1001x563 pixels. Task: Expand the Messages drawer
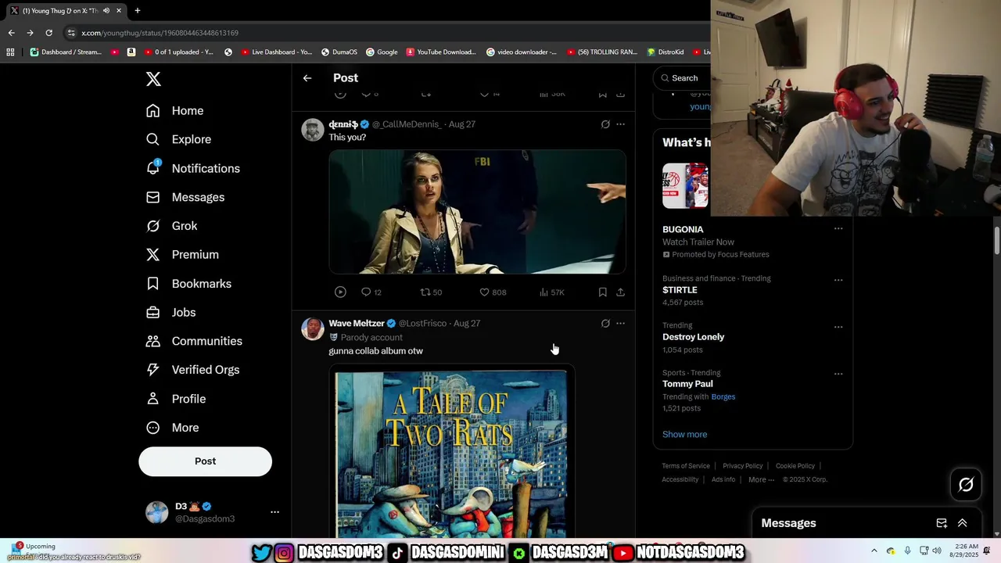click(x=963, y=523)
